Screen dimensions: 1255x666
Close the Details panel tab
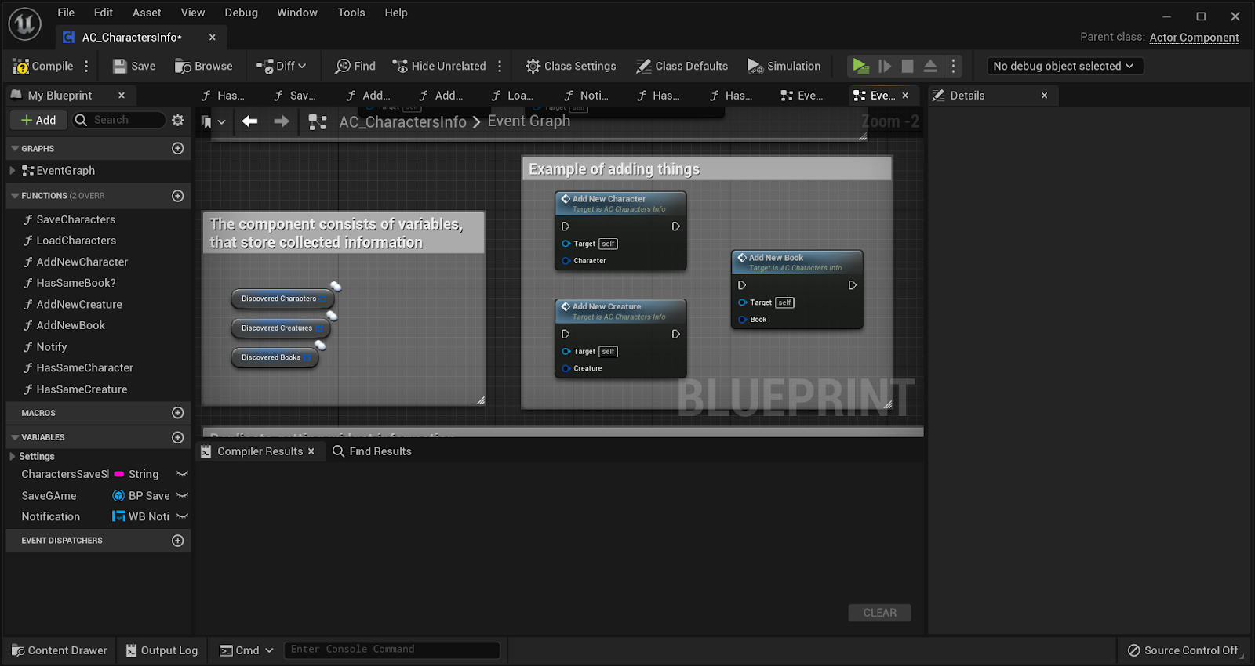[1044, 96]
